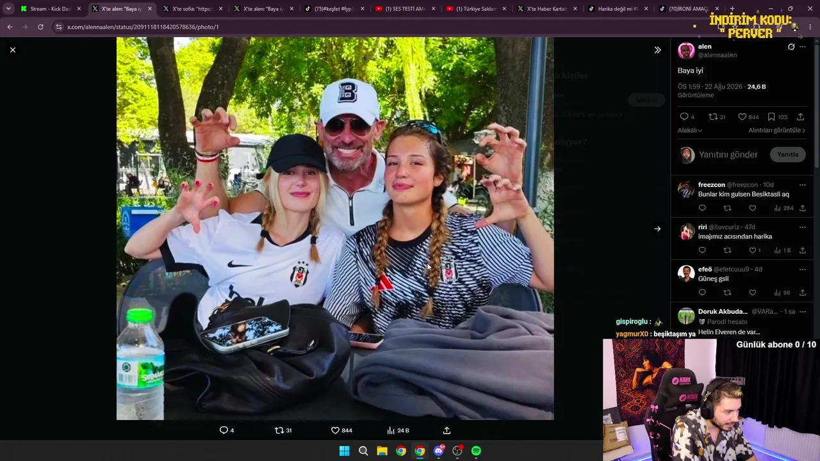Switch to the Stream - Kick tab
820x461 pixels.
[51, 9]
